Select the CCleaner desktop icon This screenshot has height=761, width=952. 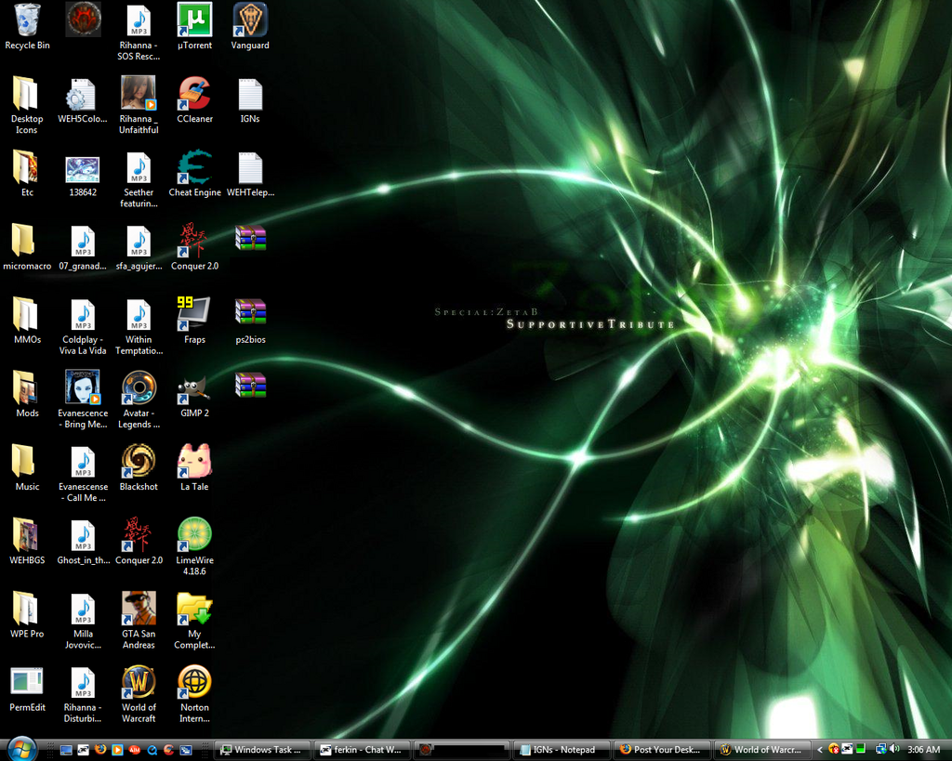pos(194,94)
